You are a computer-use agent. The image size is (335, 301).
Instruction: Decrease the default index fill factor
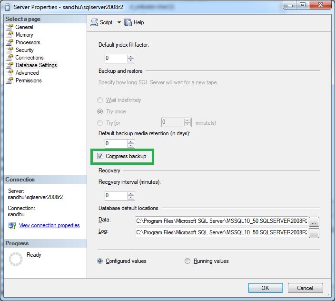coord(131,60)
